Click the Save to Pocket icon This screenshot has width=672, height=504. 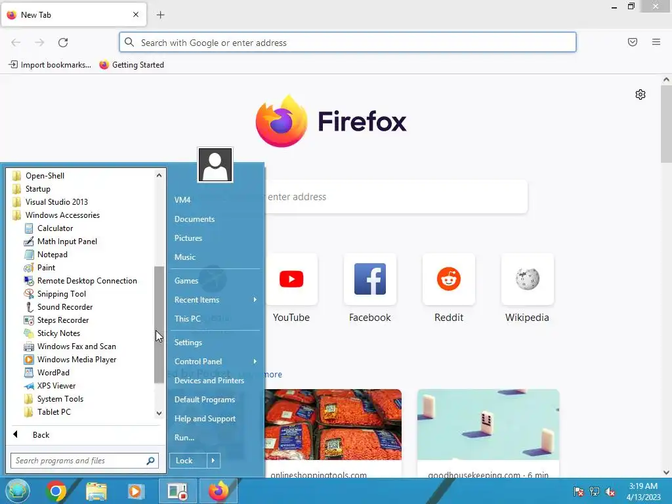point(633,42)
